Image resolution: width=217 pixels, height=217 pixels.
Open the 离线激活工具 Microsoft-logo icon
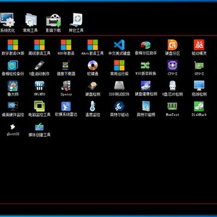(x=39, y=48)
